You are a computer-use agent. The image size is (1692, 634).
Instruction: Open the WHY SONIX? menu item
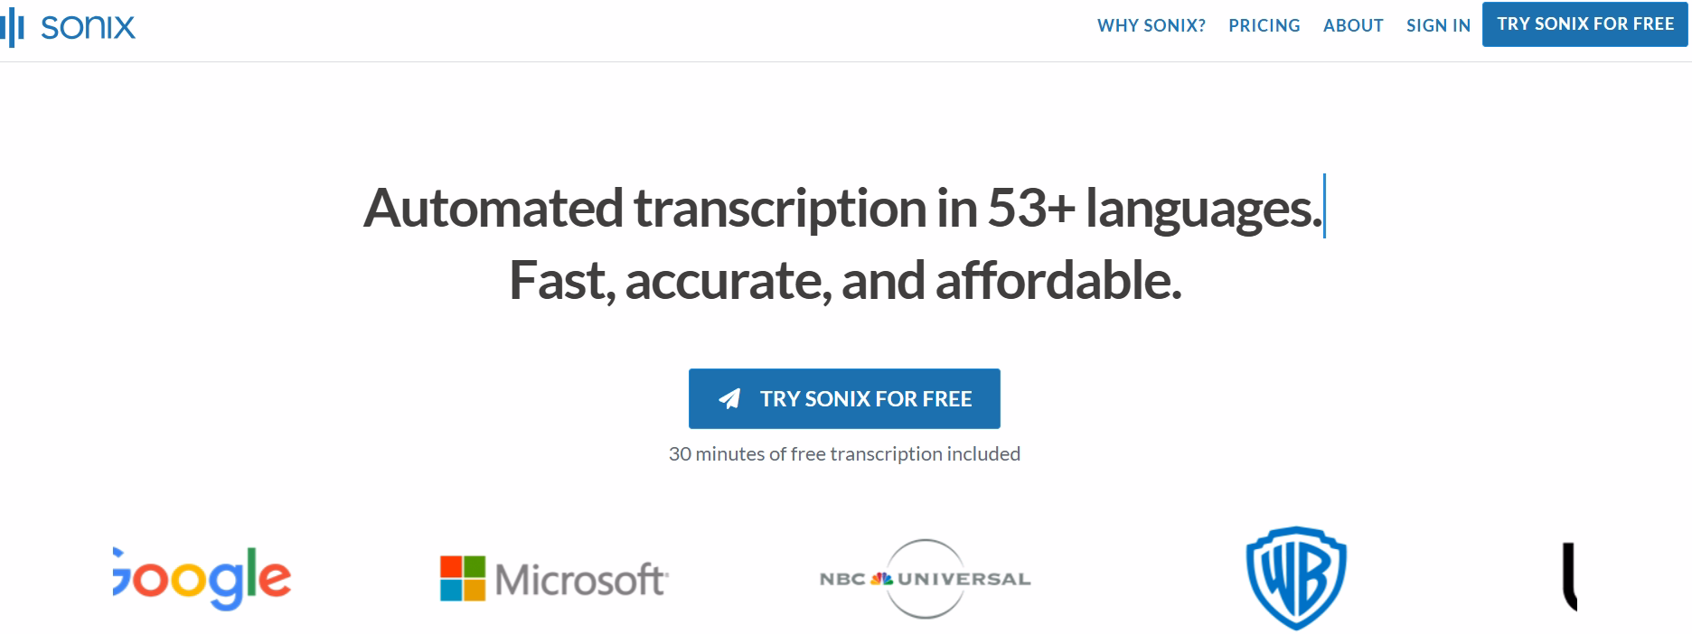1151,25
